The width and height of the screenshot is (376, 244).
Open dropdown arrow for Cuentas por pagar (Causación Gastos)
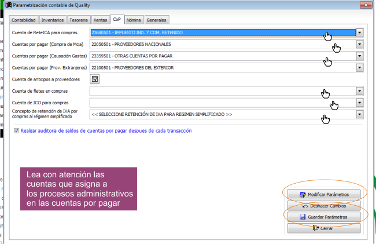(x=359, y=56)
